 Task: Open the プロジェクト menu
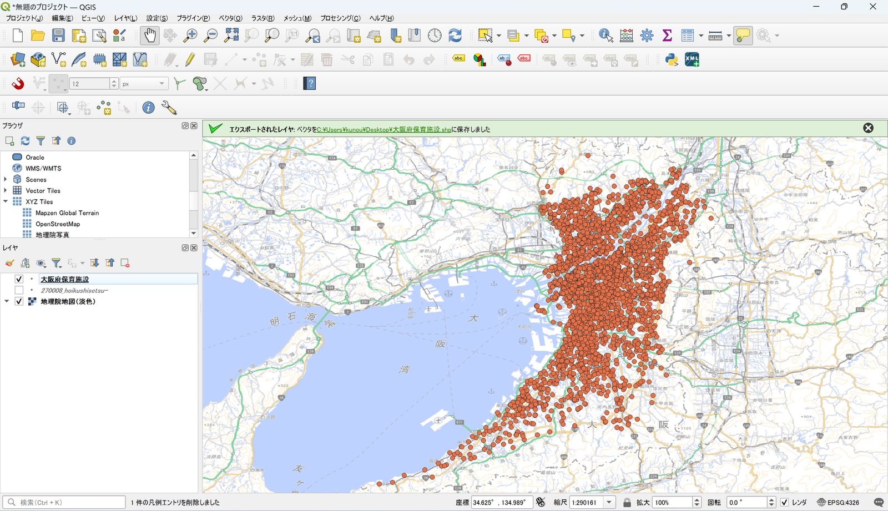click(x=24, y=18)
